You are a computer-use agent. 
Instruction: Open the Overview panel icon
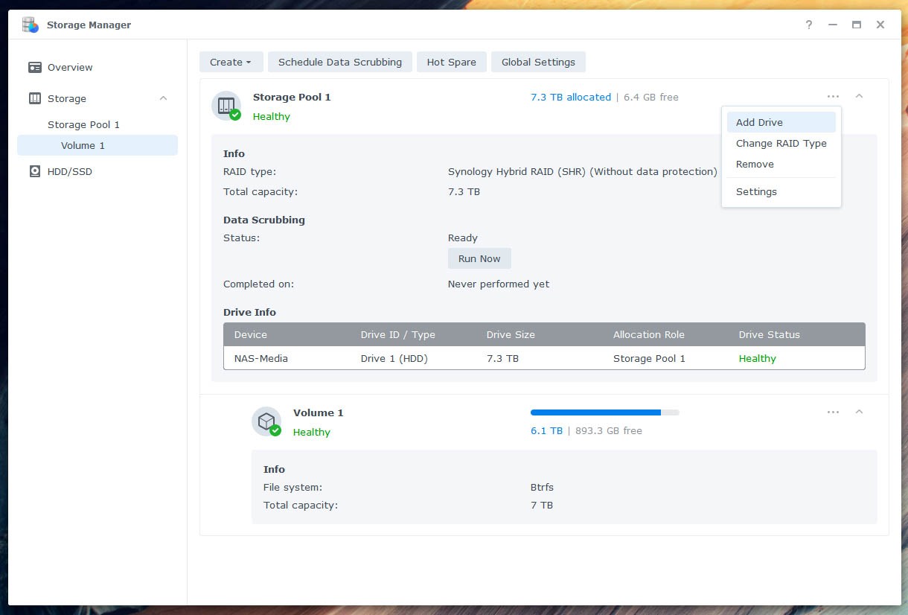tap(34, 67)
